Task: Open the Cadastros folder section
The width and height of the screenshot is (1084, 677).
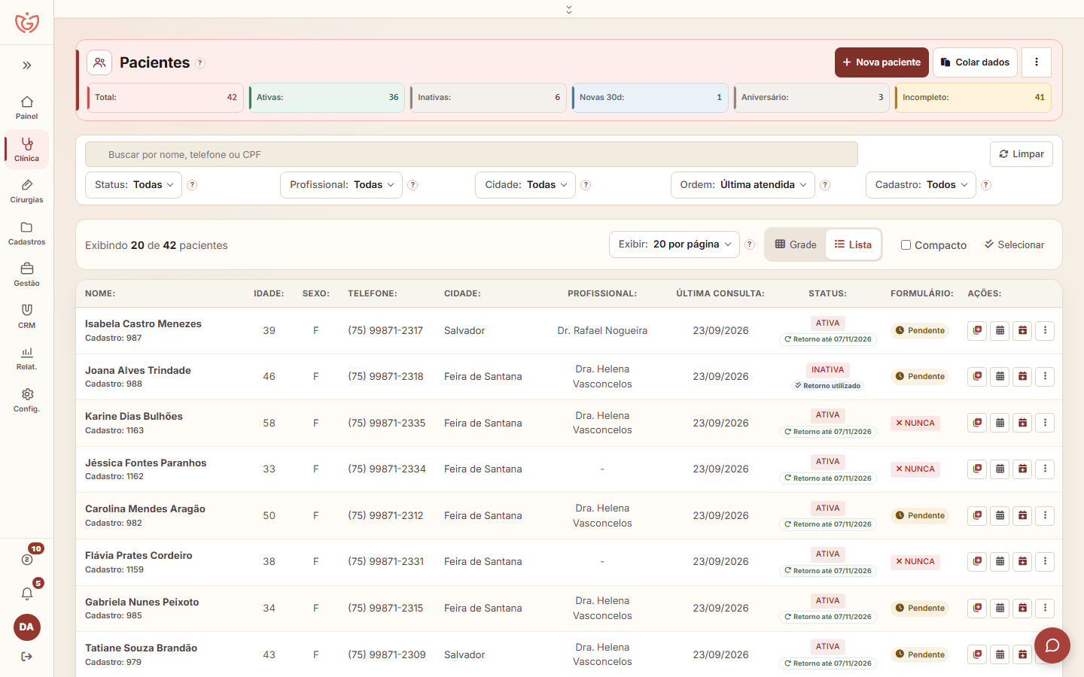Action: click(x=26, y=233)
